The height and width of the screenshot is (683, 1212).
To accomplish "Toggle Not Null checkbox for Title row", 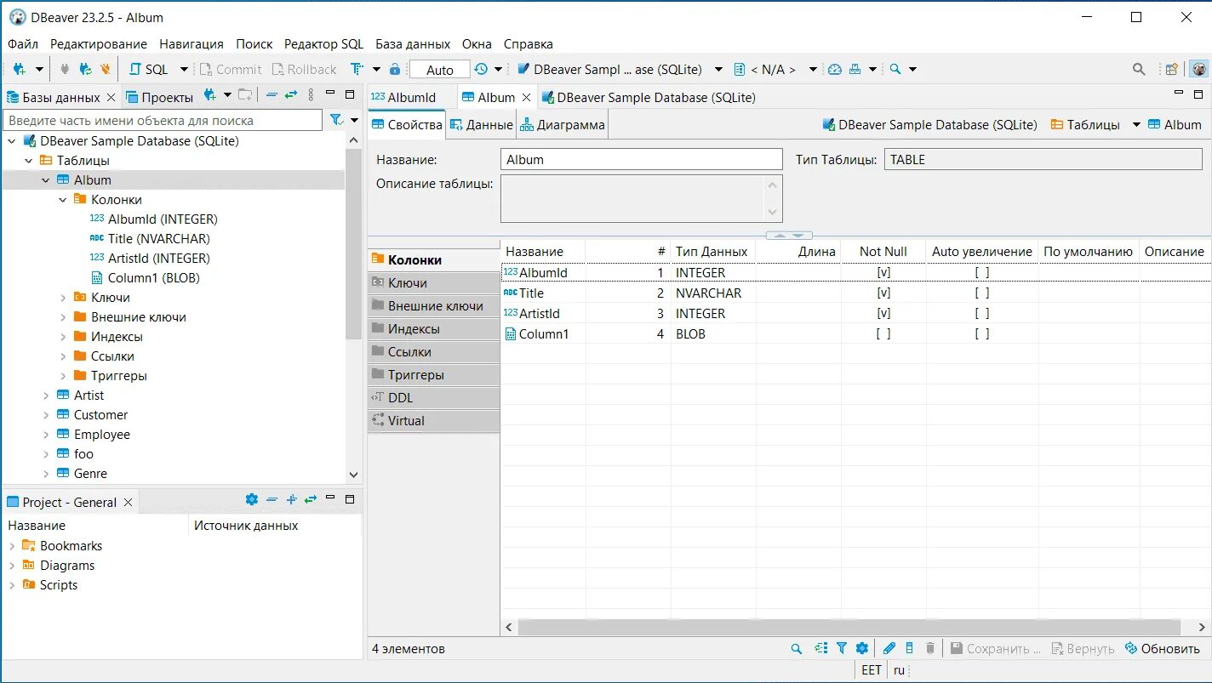I will pos(883,293).
